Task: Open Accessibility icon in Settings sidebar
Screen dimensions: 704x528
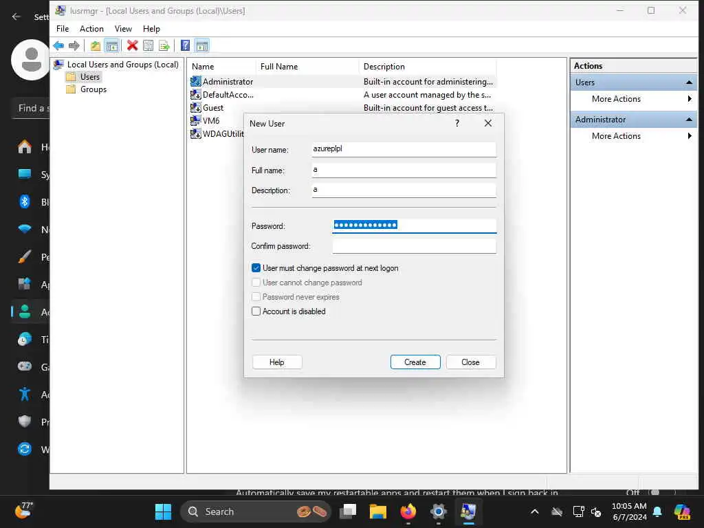Action: pos(25,394)
